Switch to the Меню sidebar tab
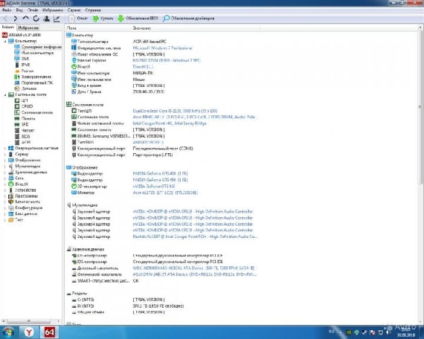The width and height of the screenshot is (424, 339). pyautogui.click(x=8, y=28)
